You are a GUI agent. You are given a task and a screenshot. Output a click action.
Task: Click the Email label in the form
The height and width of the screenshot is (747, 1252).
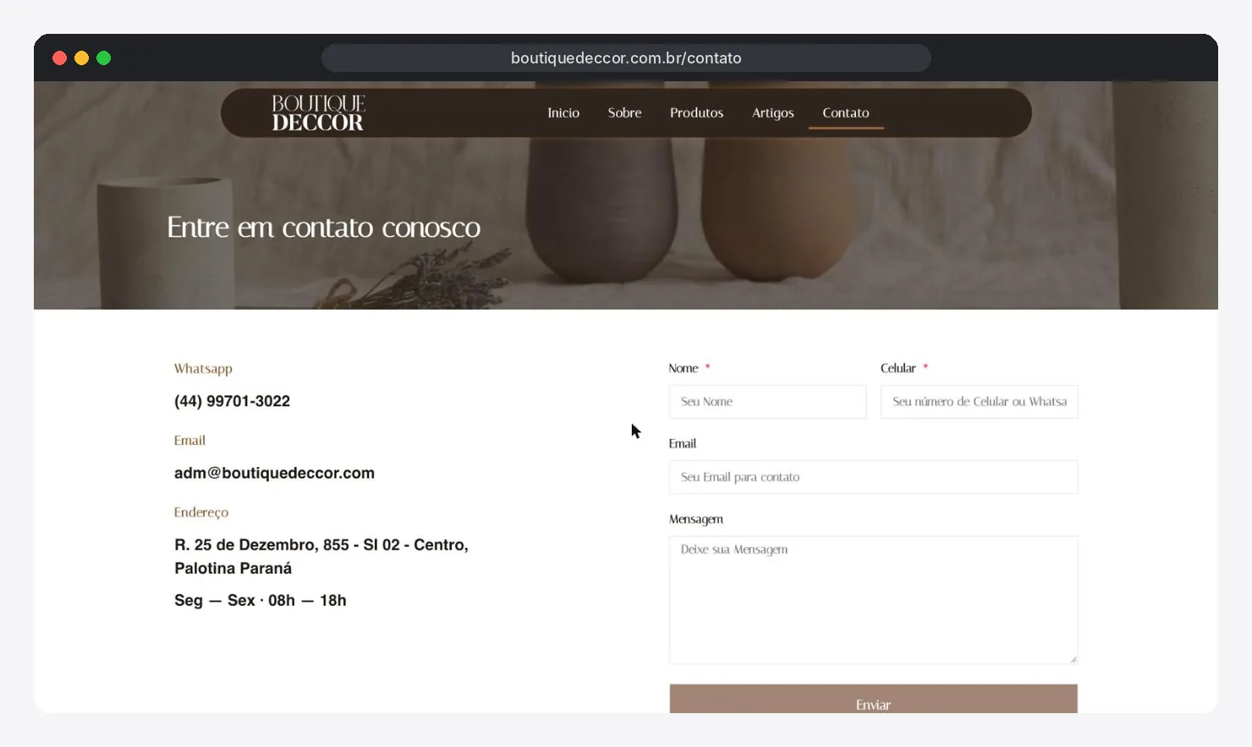(683, 443)
